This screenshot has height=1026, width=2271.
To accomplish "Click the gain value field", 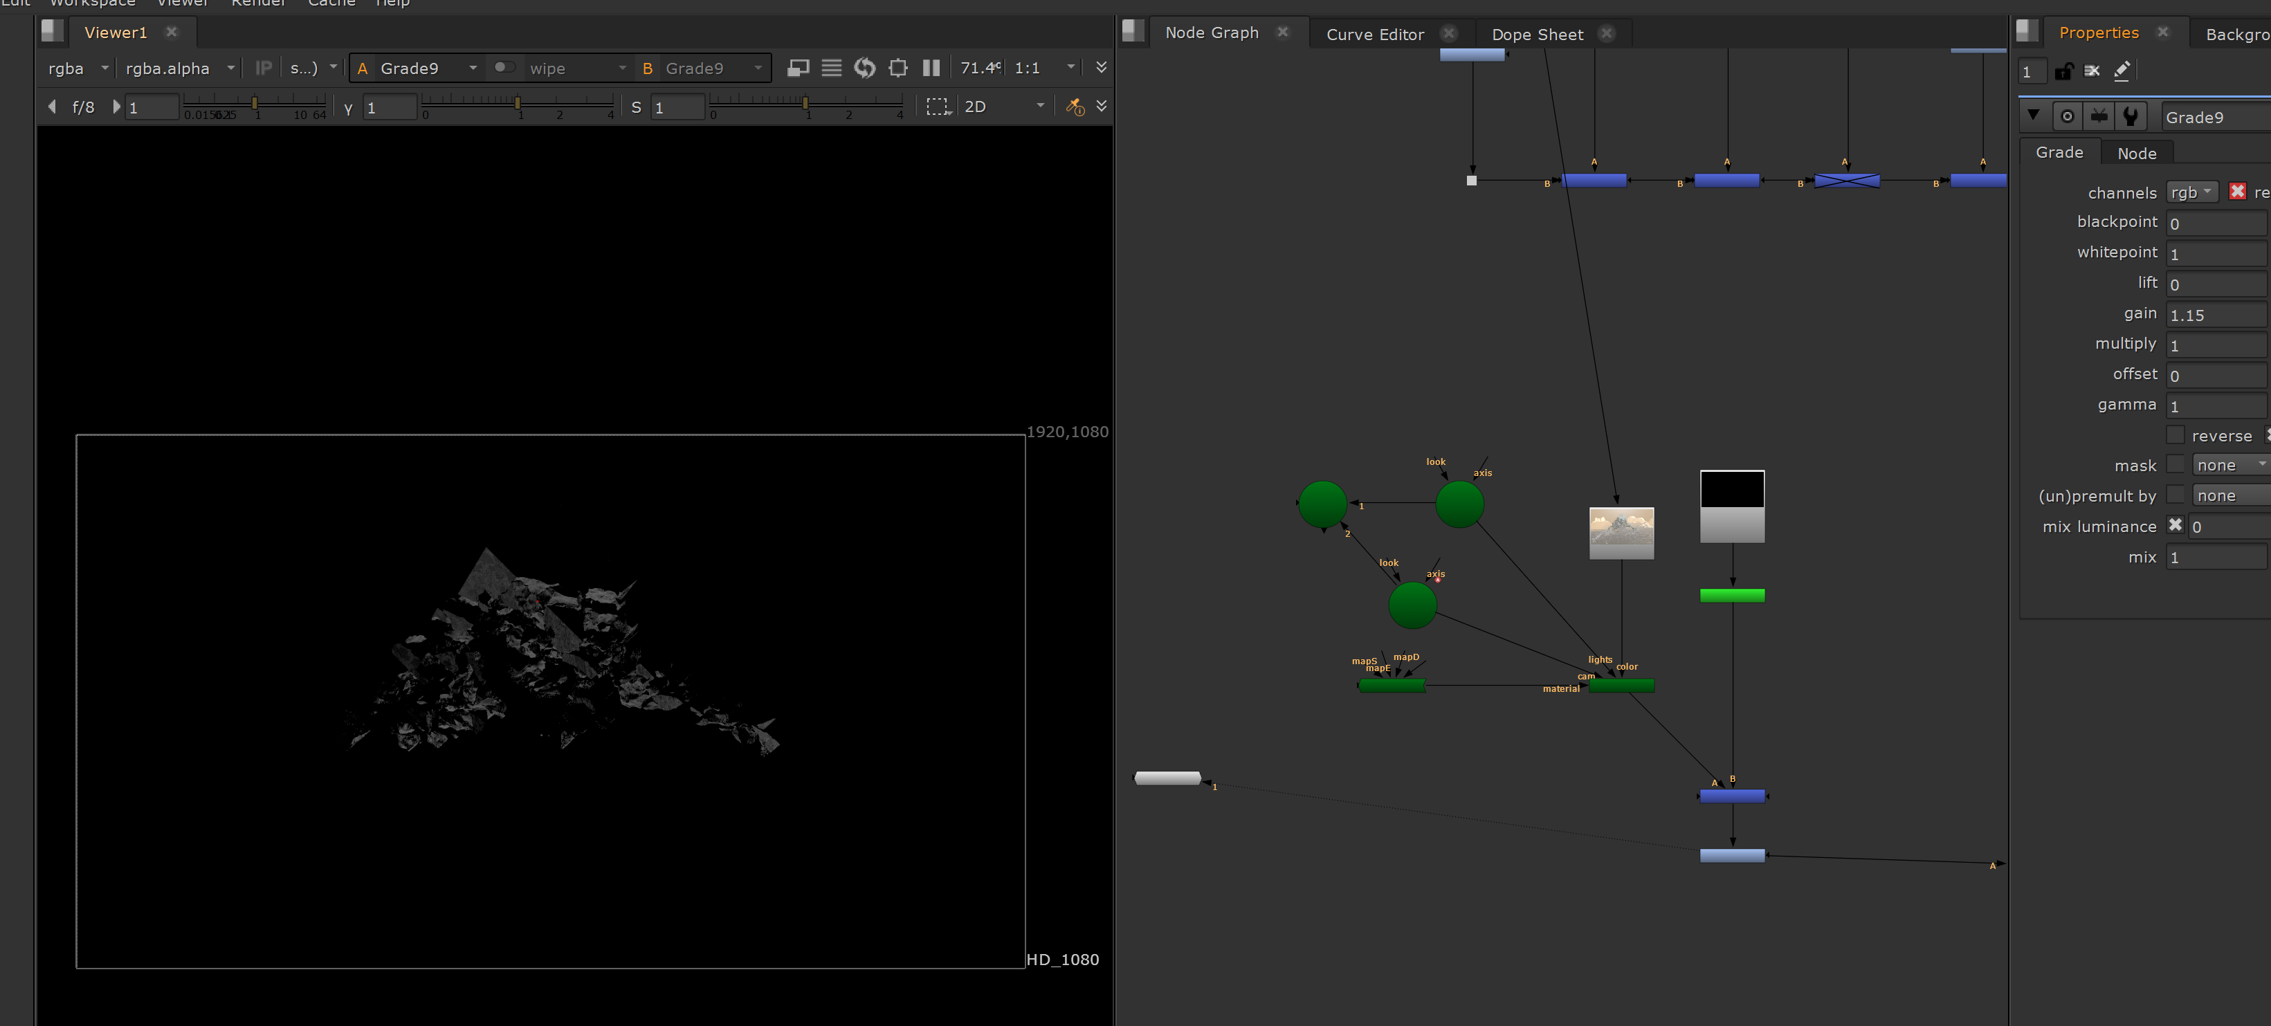I will (2216, 315).
